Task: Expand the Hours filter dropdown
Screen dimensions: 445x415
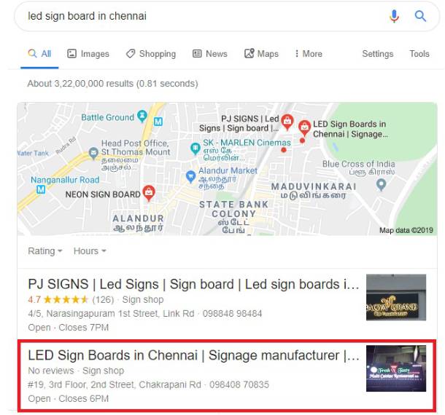Action: pos(90,251)
